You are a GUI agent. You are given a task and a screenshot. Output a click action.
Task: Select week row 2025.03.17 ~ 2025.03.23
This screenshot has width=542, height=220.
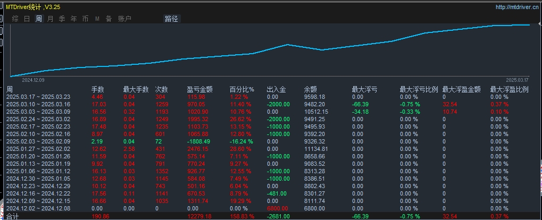click(271, 97)
